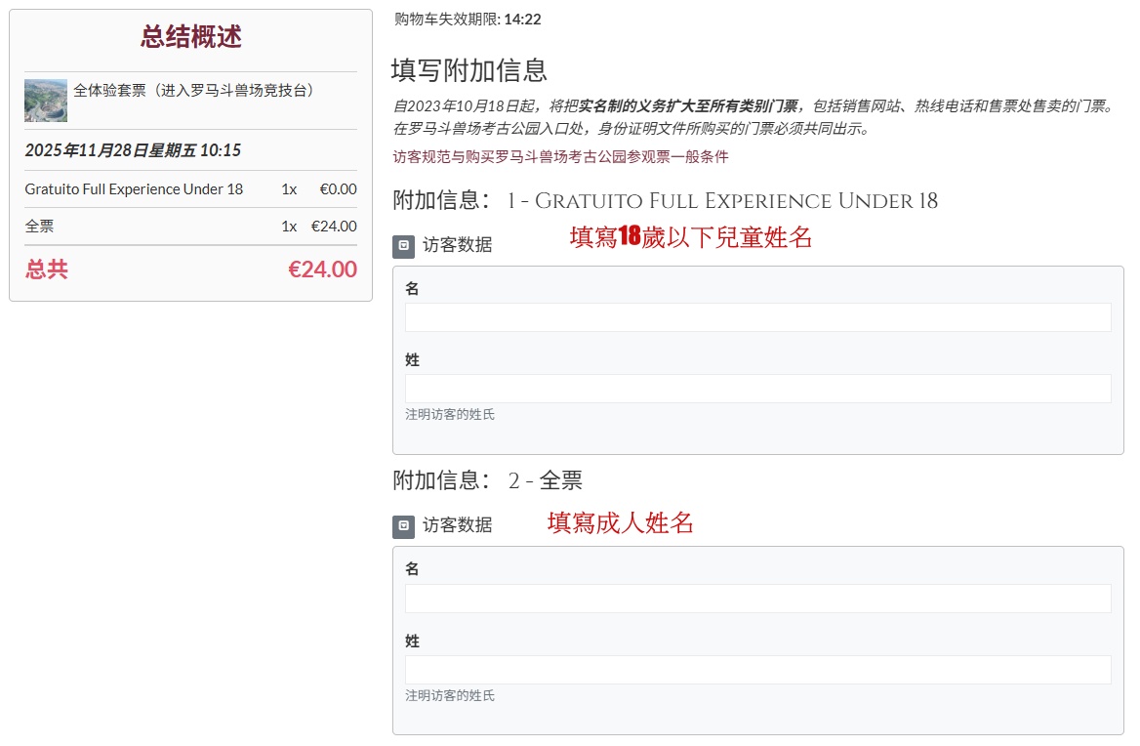The height and width of the screenshot is (746, 1140).
Task: Click the 全体验套票 ticket title
Action: 194,91
